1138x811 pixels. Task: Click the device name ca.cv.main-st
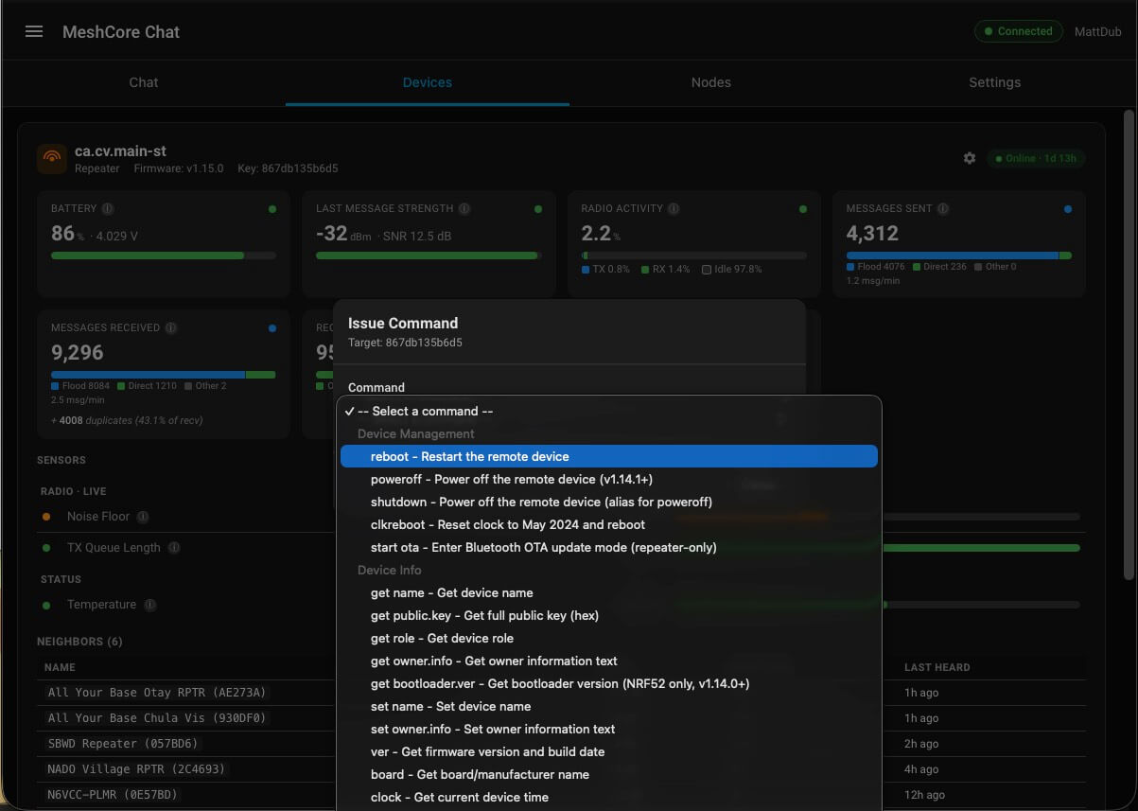point(121,151)
